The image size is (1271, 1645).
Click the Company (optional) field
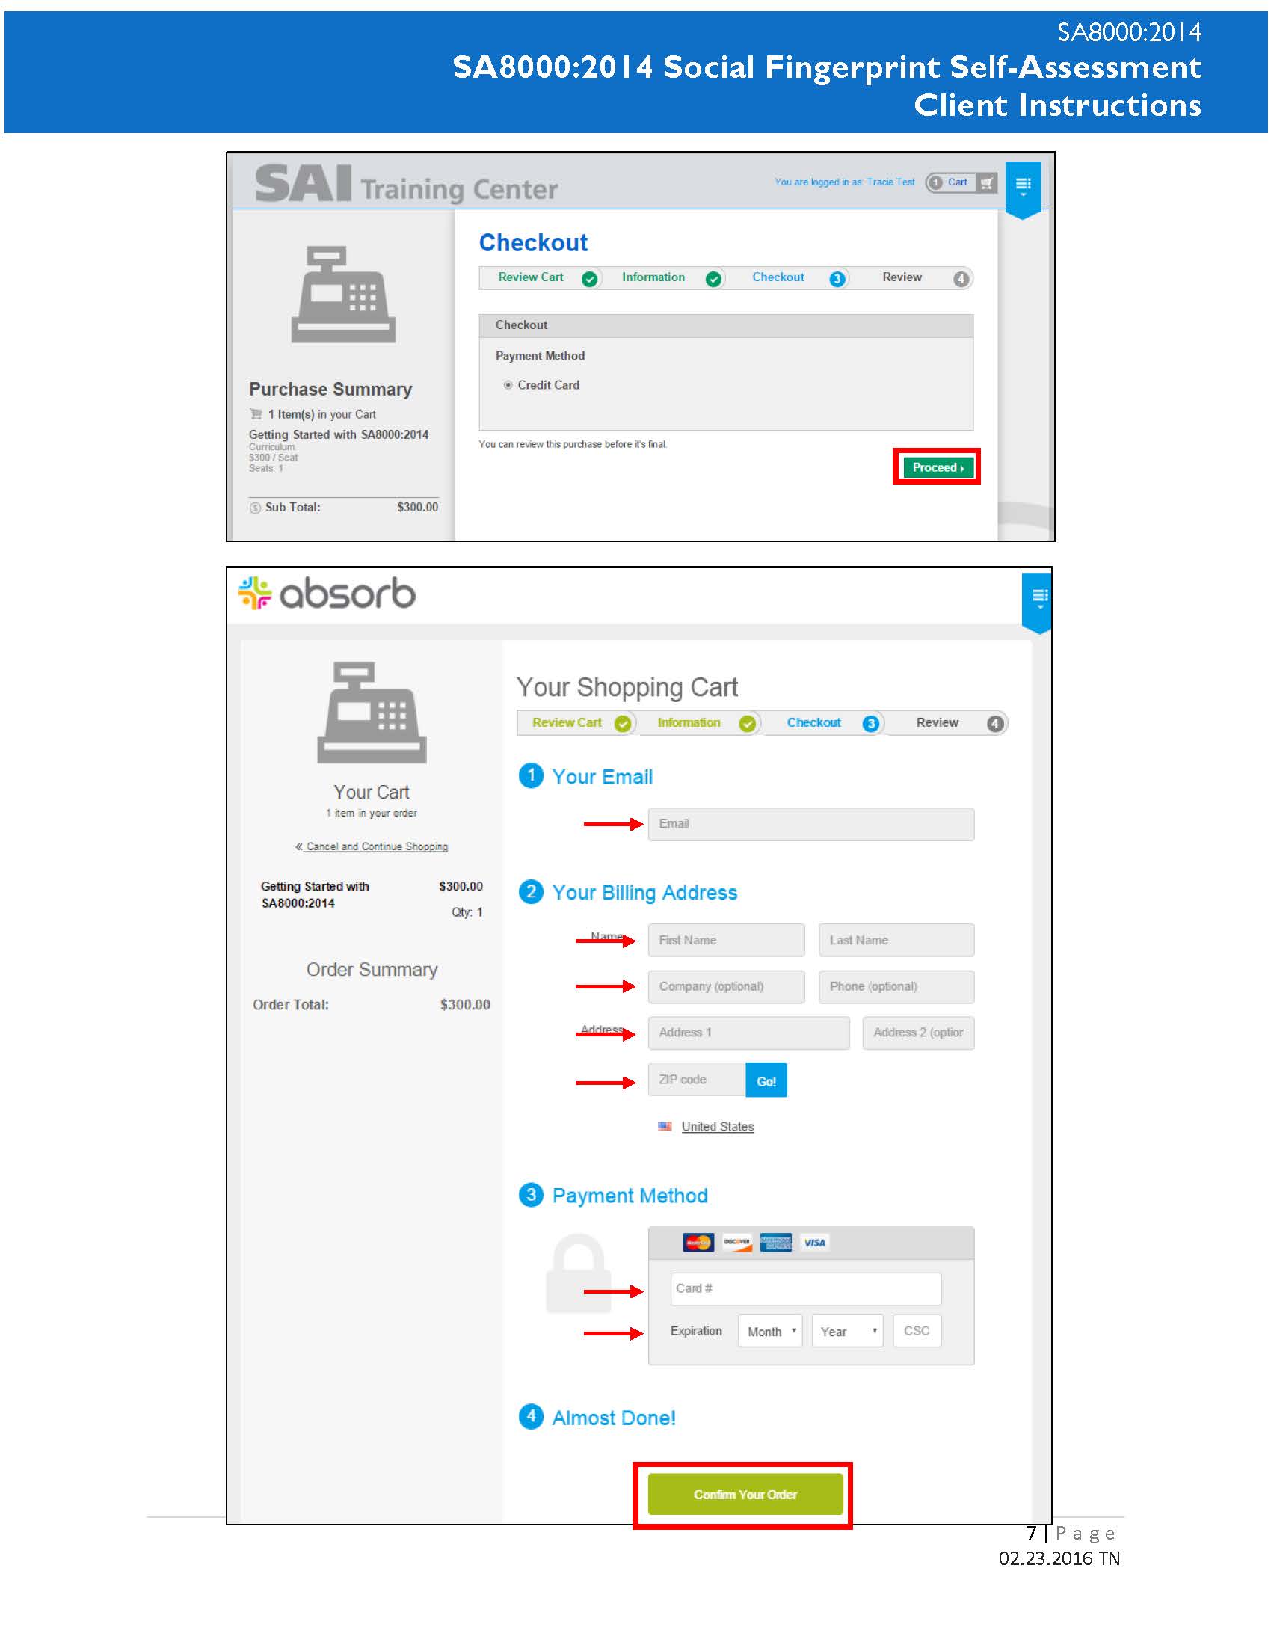pyautogui.click(x=726, y=987)
